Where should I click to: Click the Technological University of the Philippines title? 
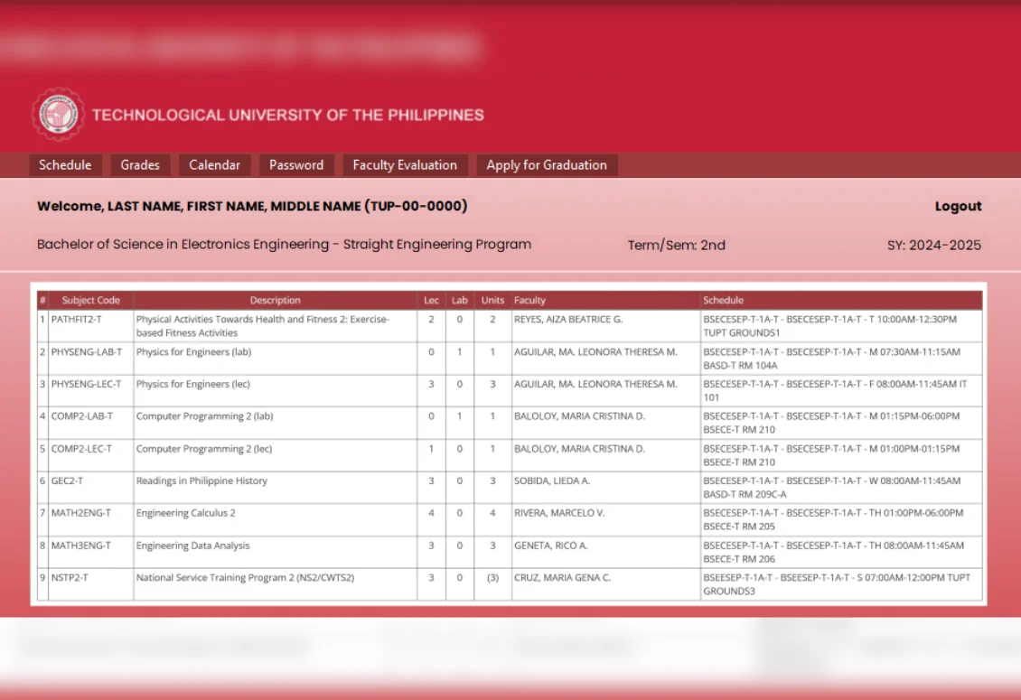(x=288, y=116)
